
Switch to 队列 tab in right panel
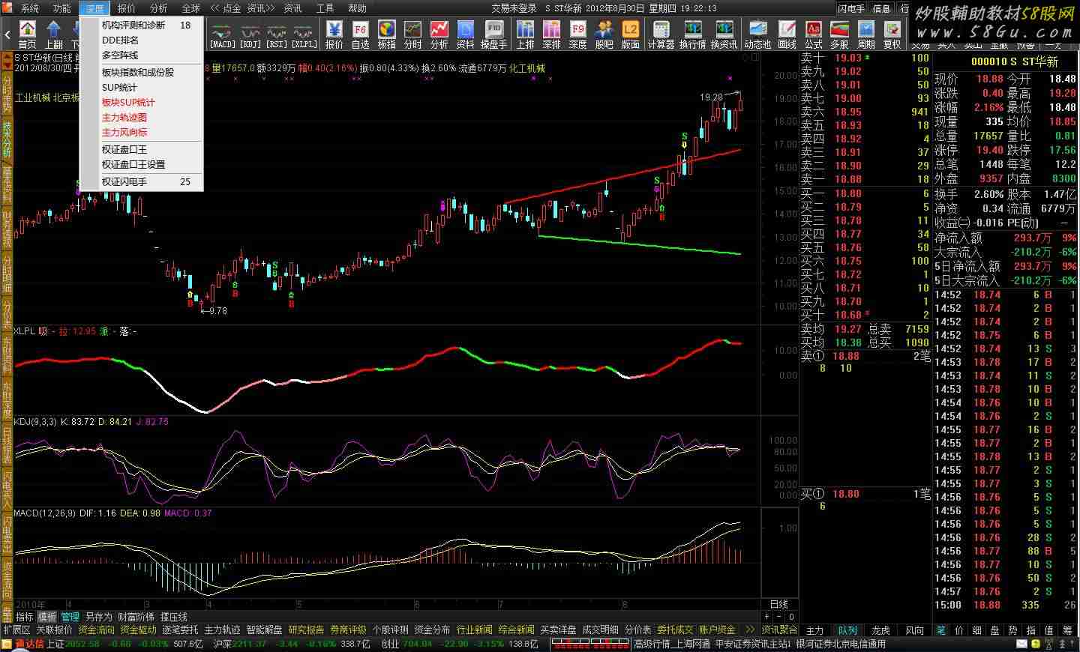[847, 630]
